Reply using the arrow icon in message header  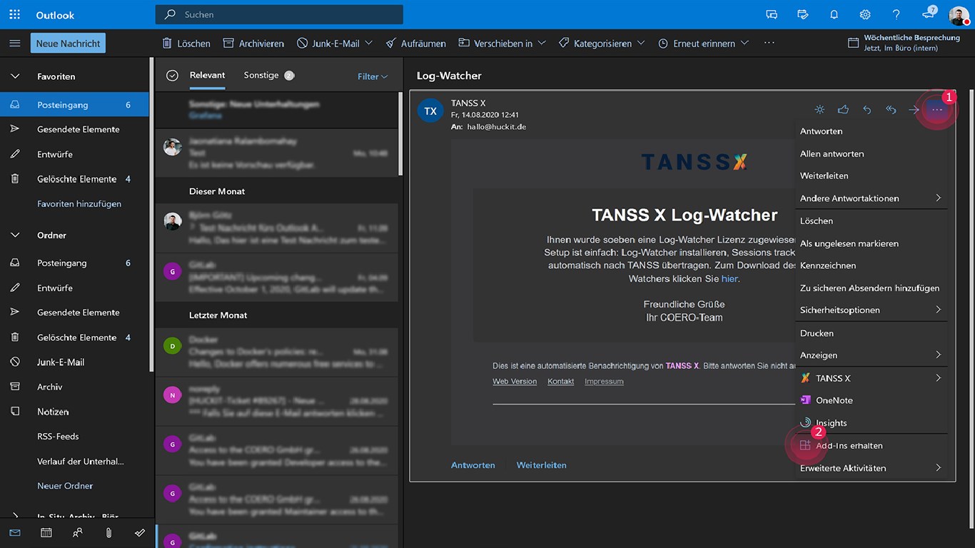[x=867, y=110]
